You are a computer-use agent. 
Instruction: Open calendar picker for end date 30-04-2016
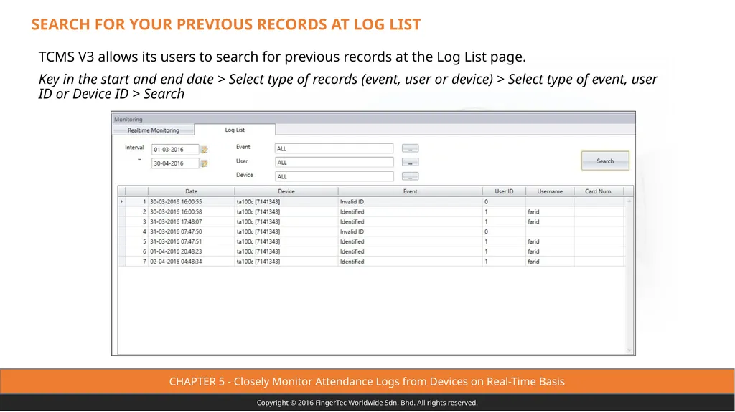[205, 163]
